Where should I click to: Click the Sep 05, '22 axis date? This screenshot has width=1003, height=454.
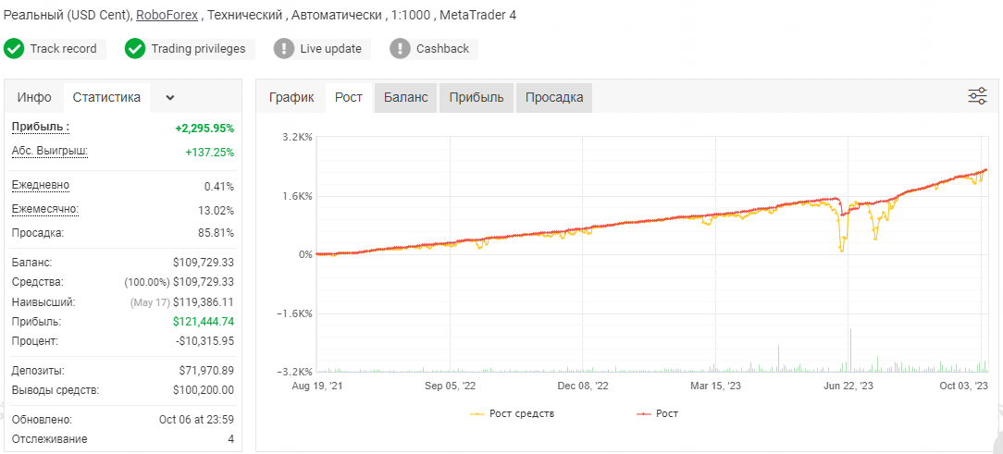451,386
